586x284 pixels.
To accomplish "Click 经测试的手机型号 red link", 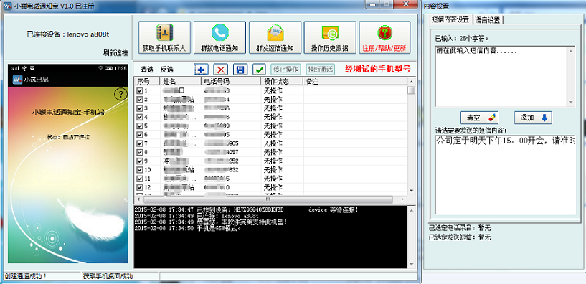I will coord(377,69).
